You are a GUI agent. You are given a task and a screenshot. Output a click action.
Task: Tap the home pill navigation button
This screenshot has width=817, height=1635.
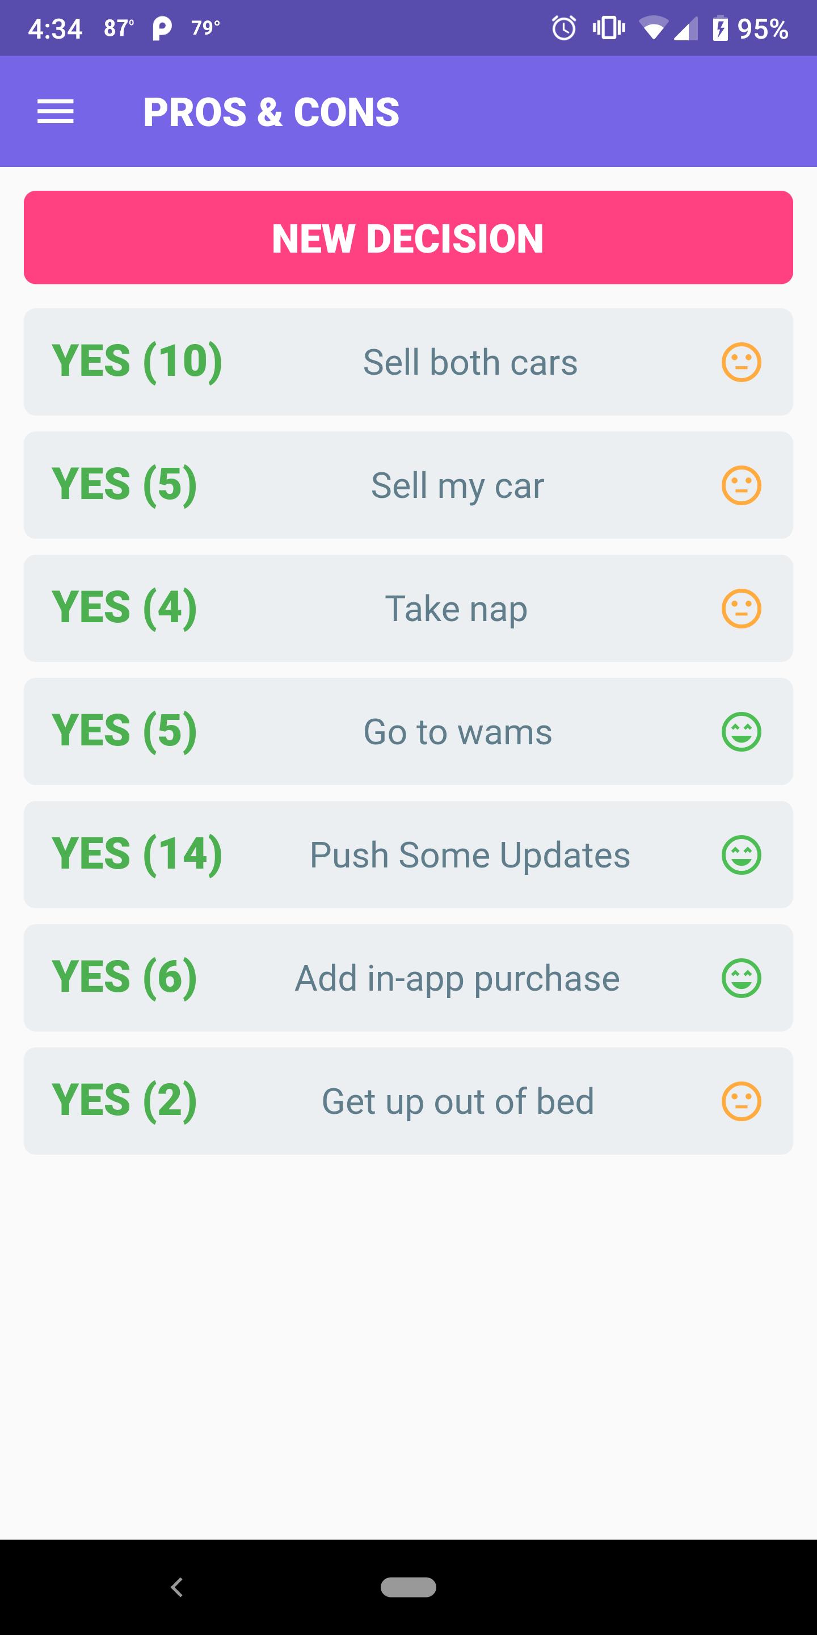point(408,1587)
